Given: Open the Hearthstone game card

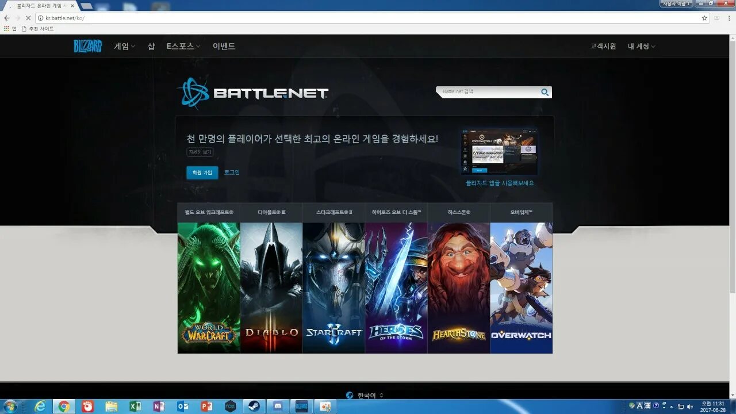Looking at the screenshot, I should pos(459,288).
